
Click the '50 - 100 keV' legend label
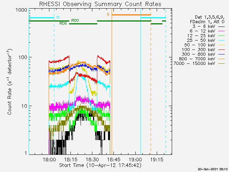(x=200, y=45)
